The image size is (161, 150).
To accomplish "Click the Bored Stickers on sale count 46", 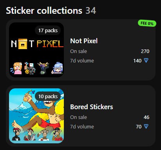I will point(147,117).
